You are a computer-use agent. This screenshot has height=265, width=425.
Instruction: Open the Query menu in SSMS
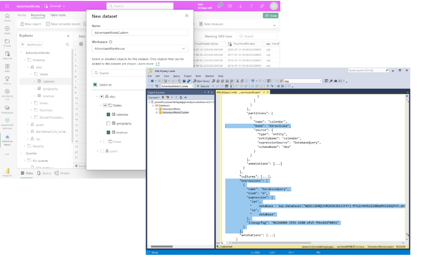click(176, 76)
